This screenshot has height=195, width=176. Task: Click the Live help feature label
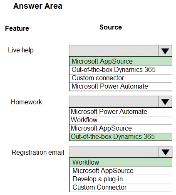[x=21, y=50]
